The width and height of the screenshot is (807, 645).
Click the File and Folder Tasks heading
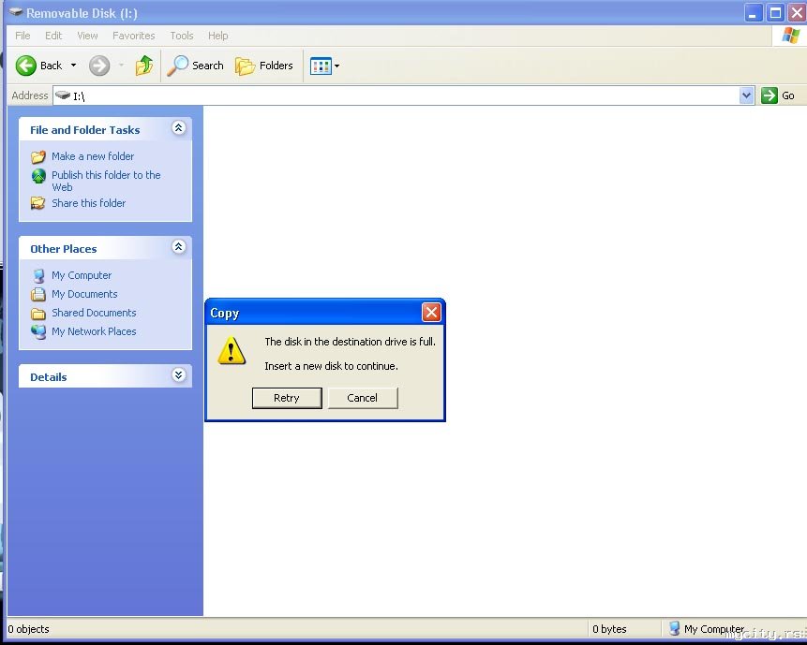click(x=85, y=130)
